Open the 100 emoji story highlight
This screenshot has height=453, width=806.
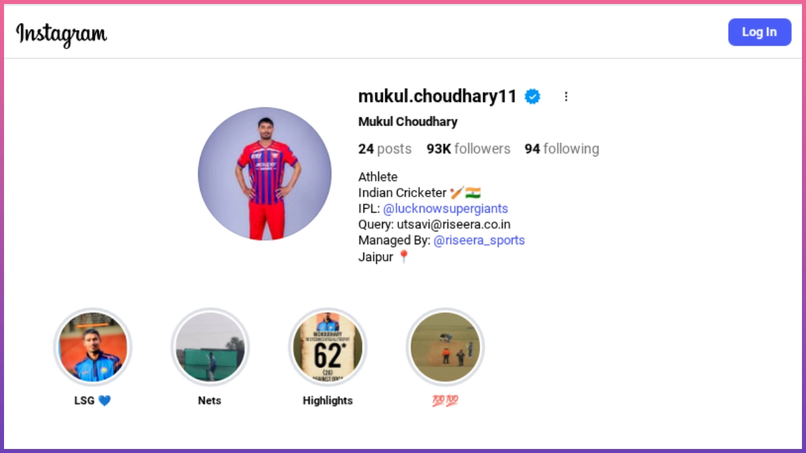(x=445, y=347)
